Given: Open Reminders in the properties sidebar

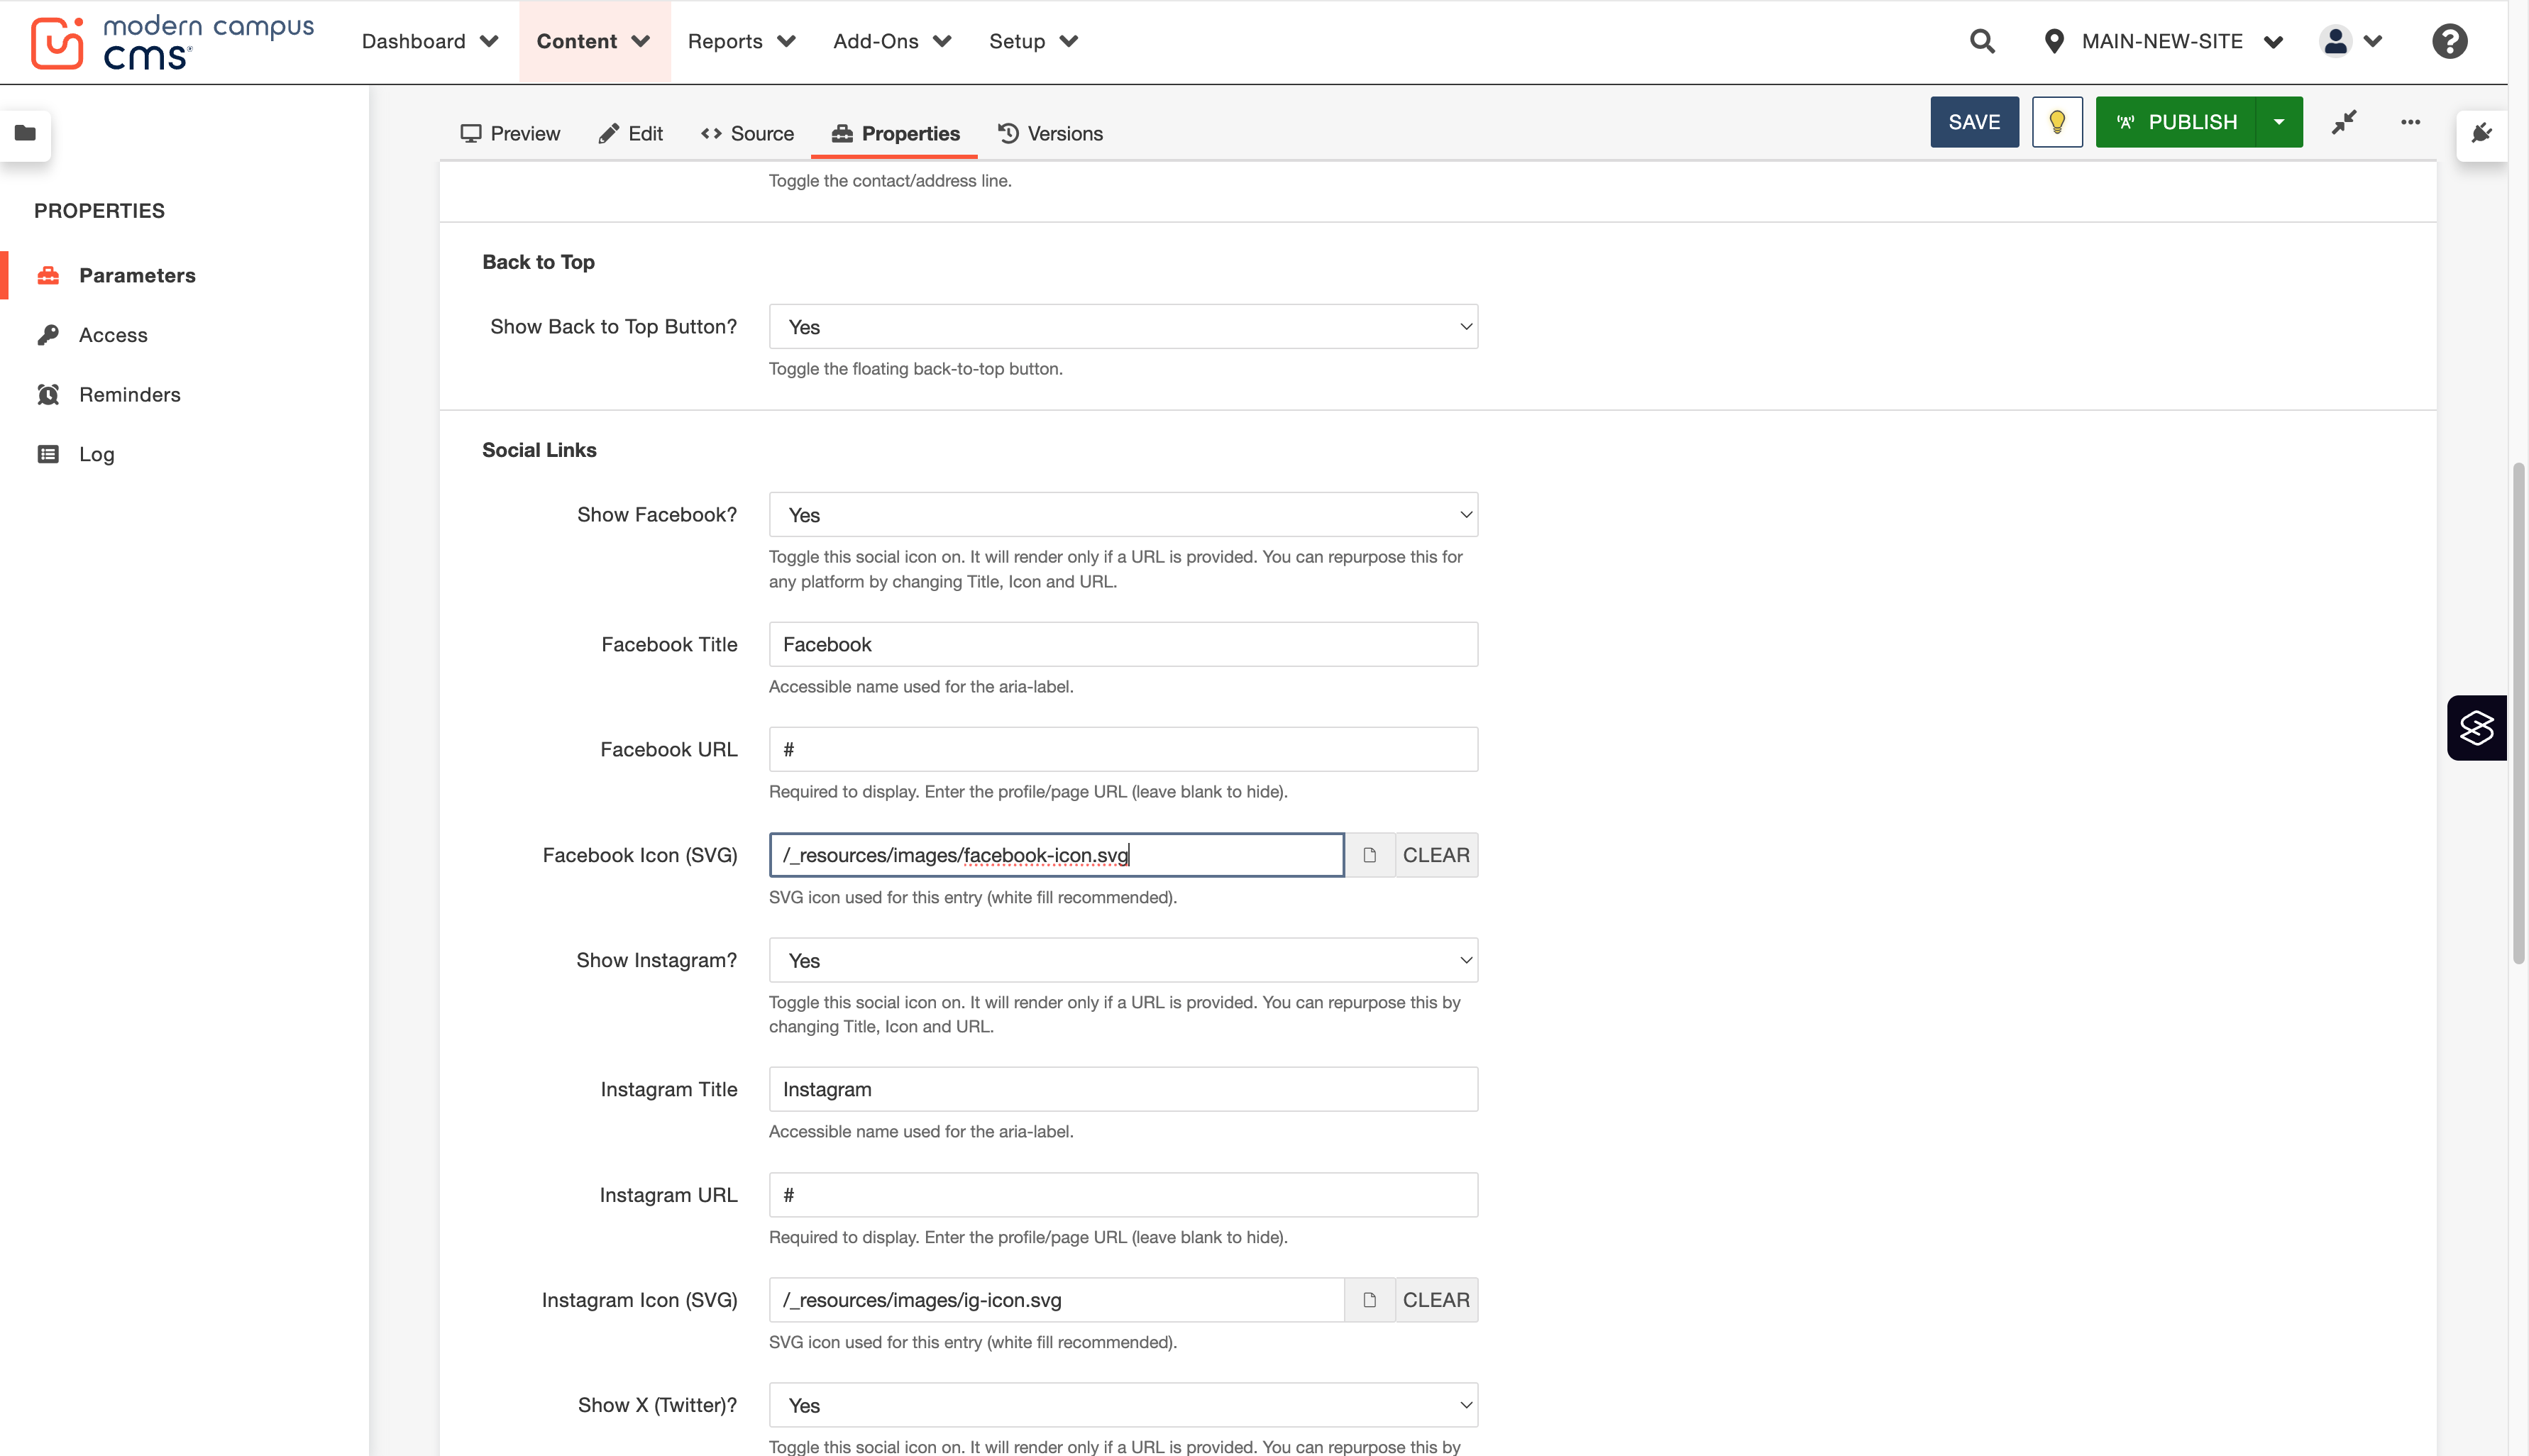Looking at the screenshot, I should [x=129, y=394].
